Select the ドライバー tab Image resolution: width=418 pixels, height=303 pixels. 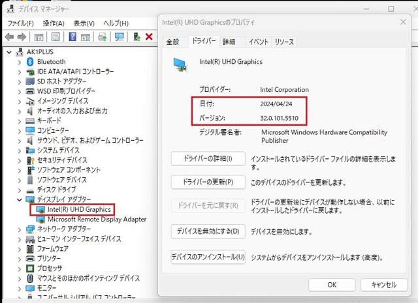point(204,41)
